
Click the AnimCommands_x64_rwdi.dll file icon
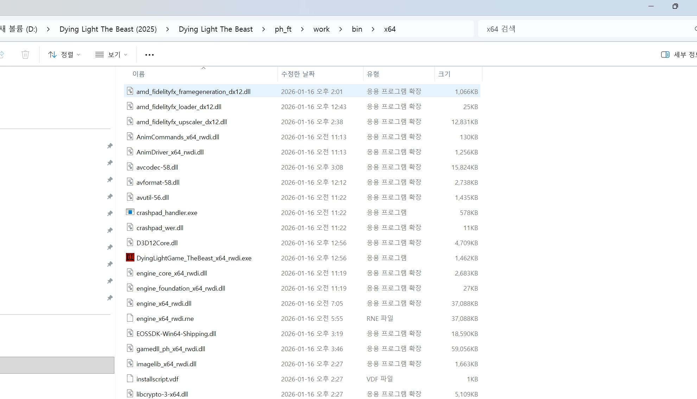pyautogui.click(x=130, y=137)
